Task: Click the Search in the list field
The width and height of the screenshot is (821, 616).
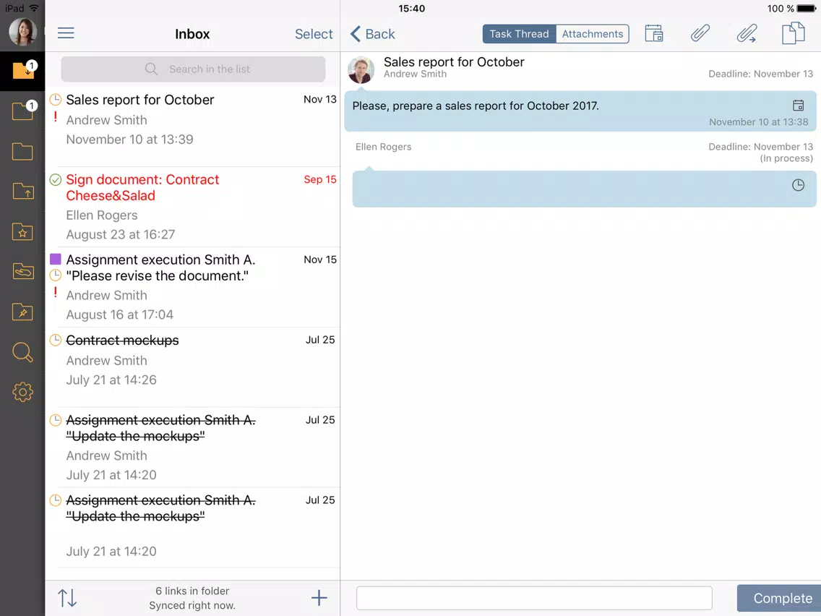Action: click(x=193, y=69)
